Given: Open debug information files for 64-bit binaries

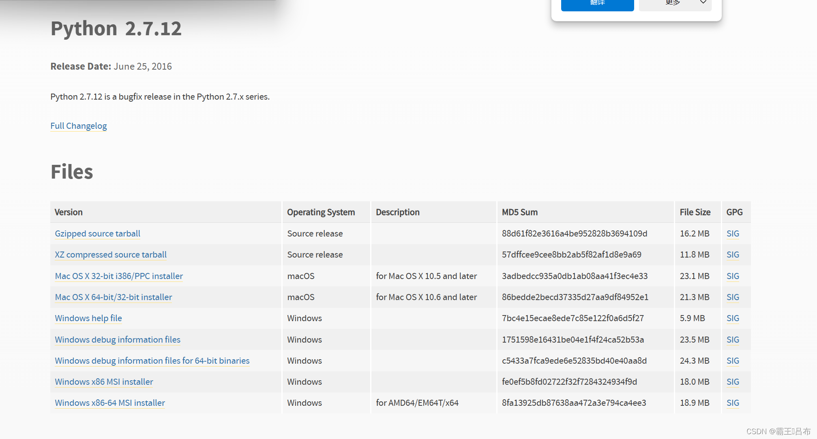Looking at the screenshot, I should click(x=152, y=361).
